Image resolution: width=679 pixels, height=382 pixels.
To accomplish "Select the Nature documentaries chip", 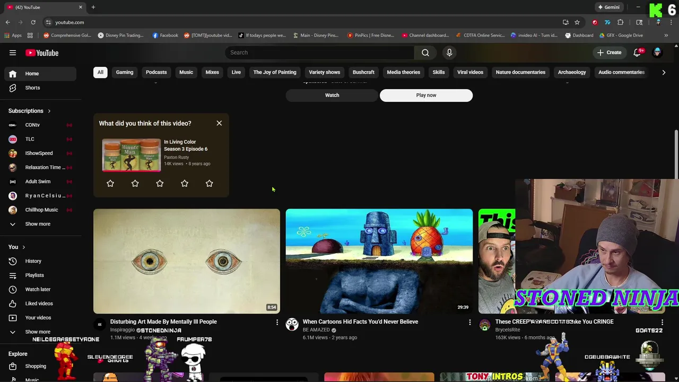I will [520, 72].
